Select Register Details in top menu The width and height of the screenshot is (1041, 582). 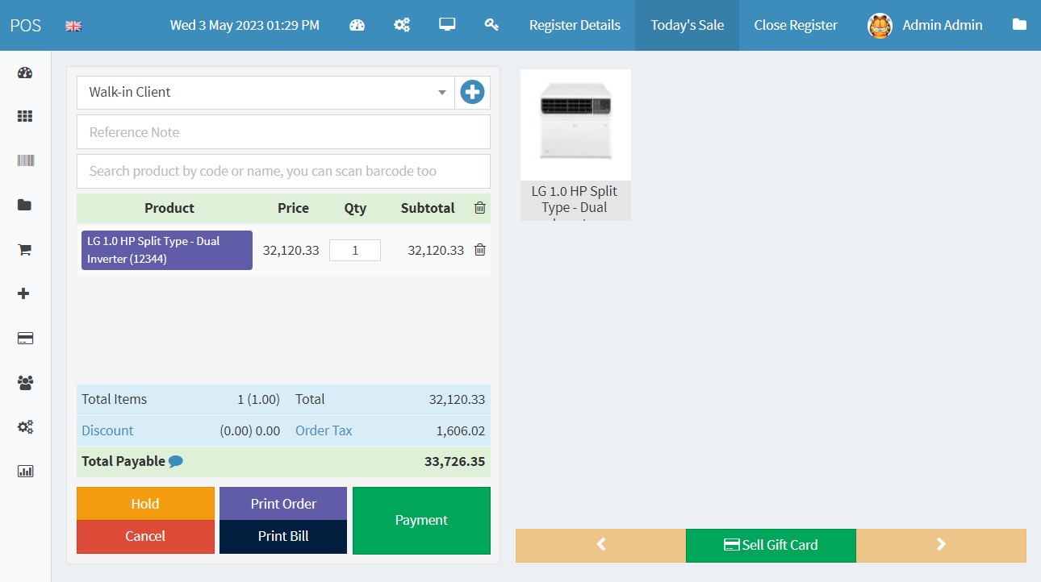[x=575, y=25]
